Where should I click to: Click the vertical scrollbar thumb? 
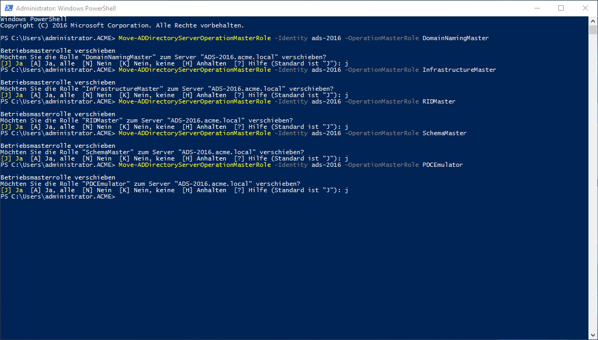coord(592,30)
